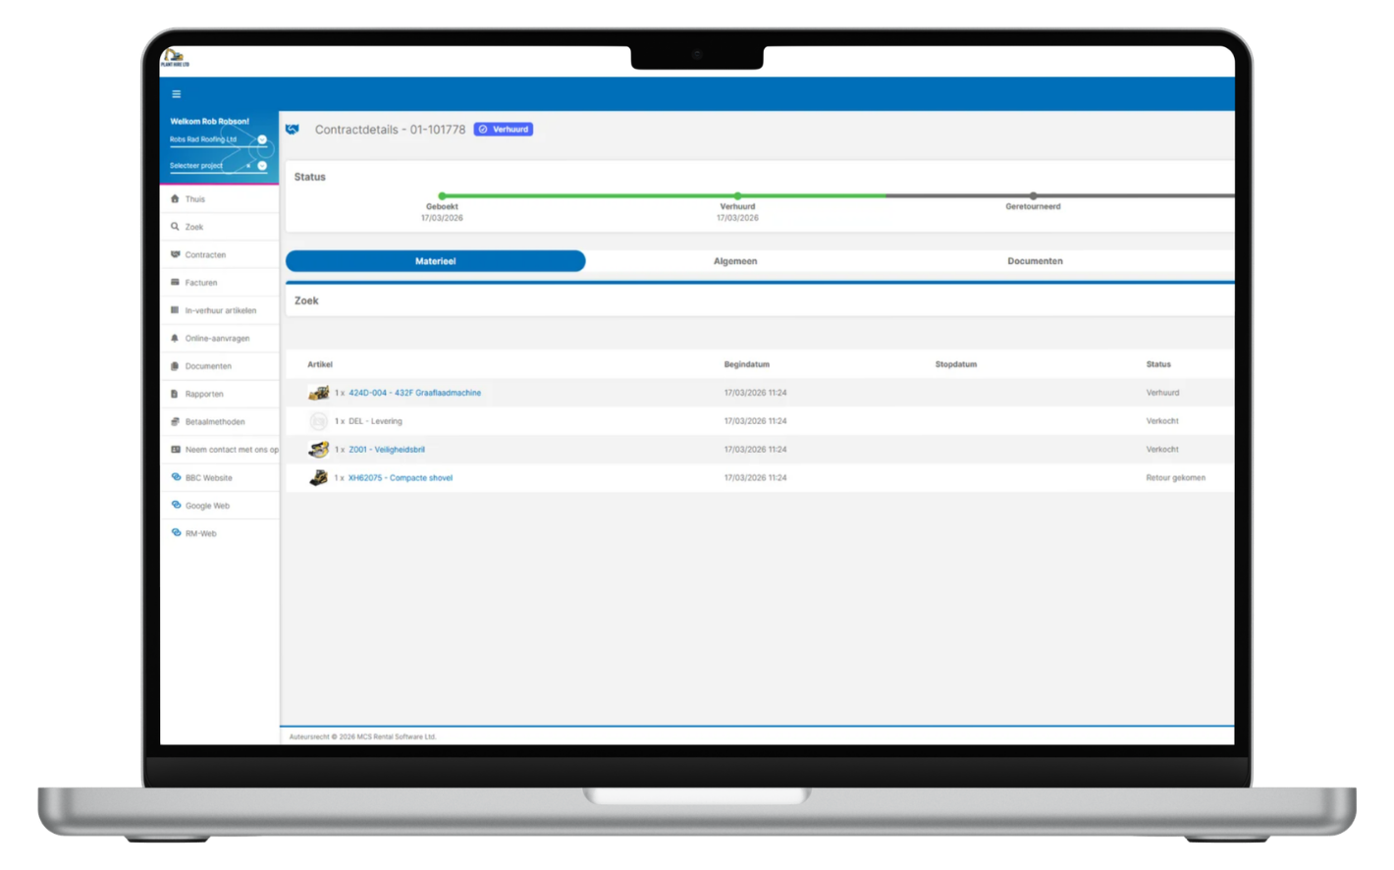Click the handshake icon next to Contractdetails
Screen dimensions: 1394x870
tap(293, 129)
